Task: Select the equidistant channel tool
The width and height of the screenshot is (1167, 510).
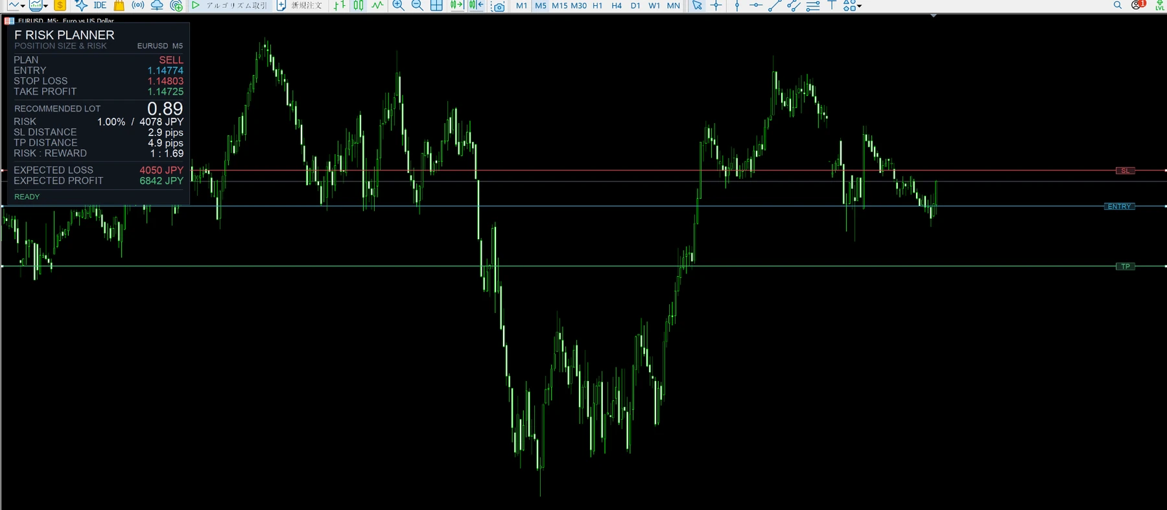Action: 794,5
